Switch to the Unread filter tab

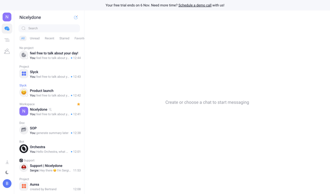(35, 38)
